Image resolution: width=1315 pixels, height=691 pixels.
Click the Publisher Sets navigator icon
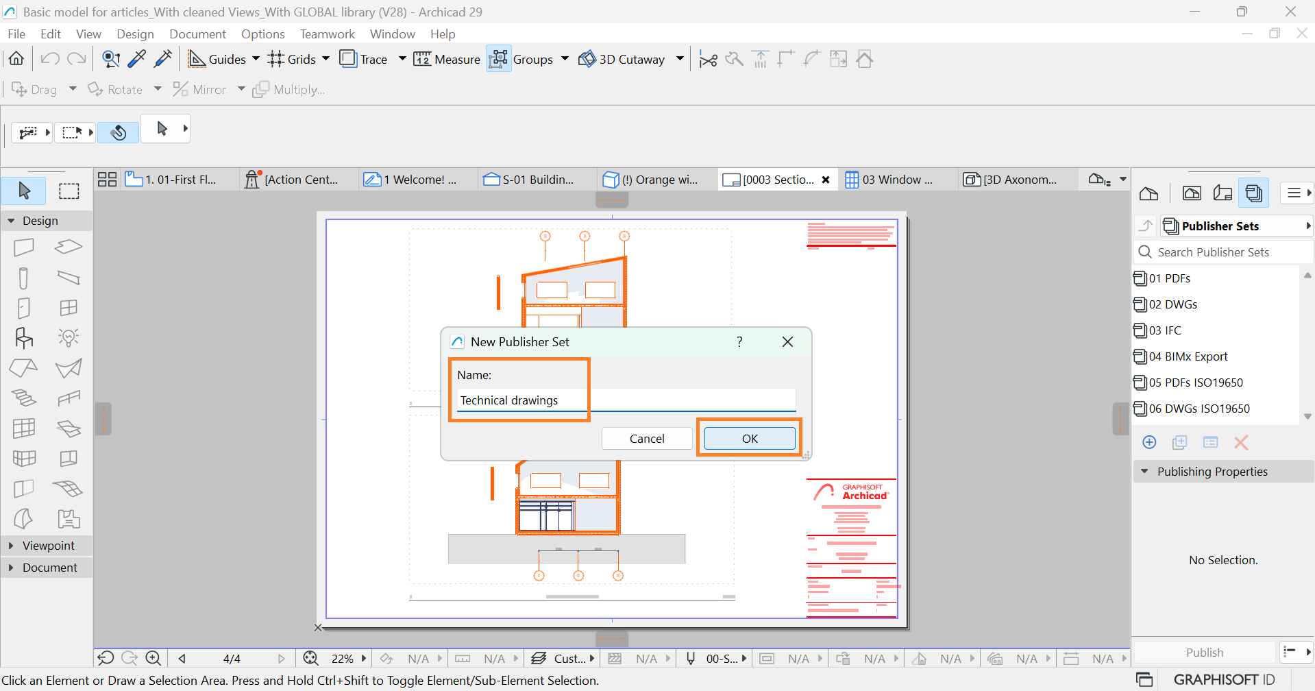pyautogui.click(x=1254, y=193)
